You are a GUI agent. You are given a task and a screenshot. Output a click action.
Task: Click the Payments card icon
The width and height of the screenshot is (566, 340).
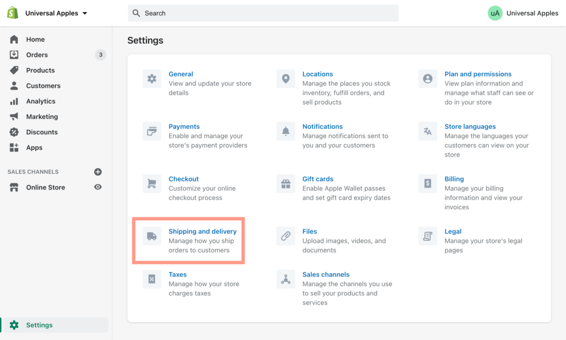[151, 132]
